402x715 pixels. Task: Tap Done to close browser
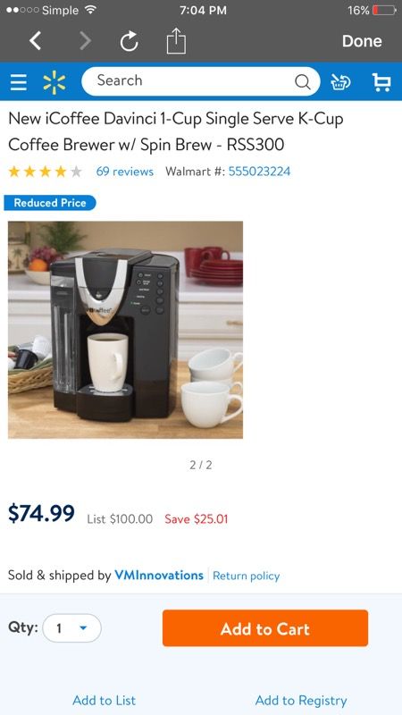[x=362, y=41]
